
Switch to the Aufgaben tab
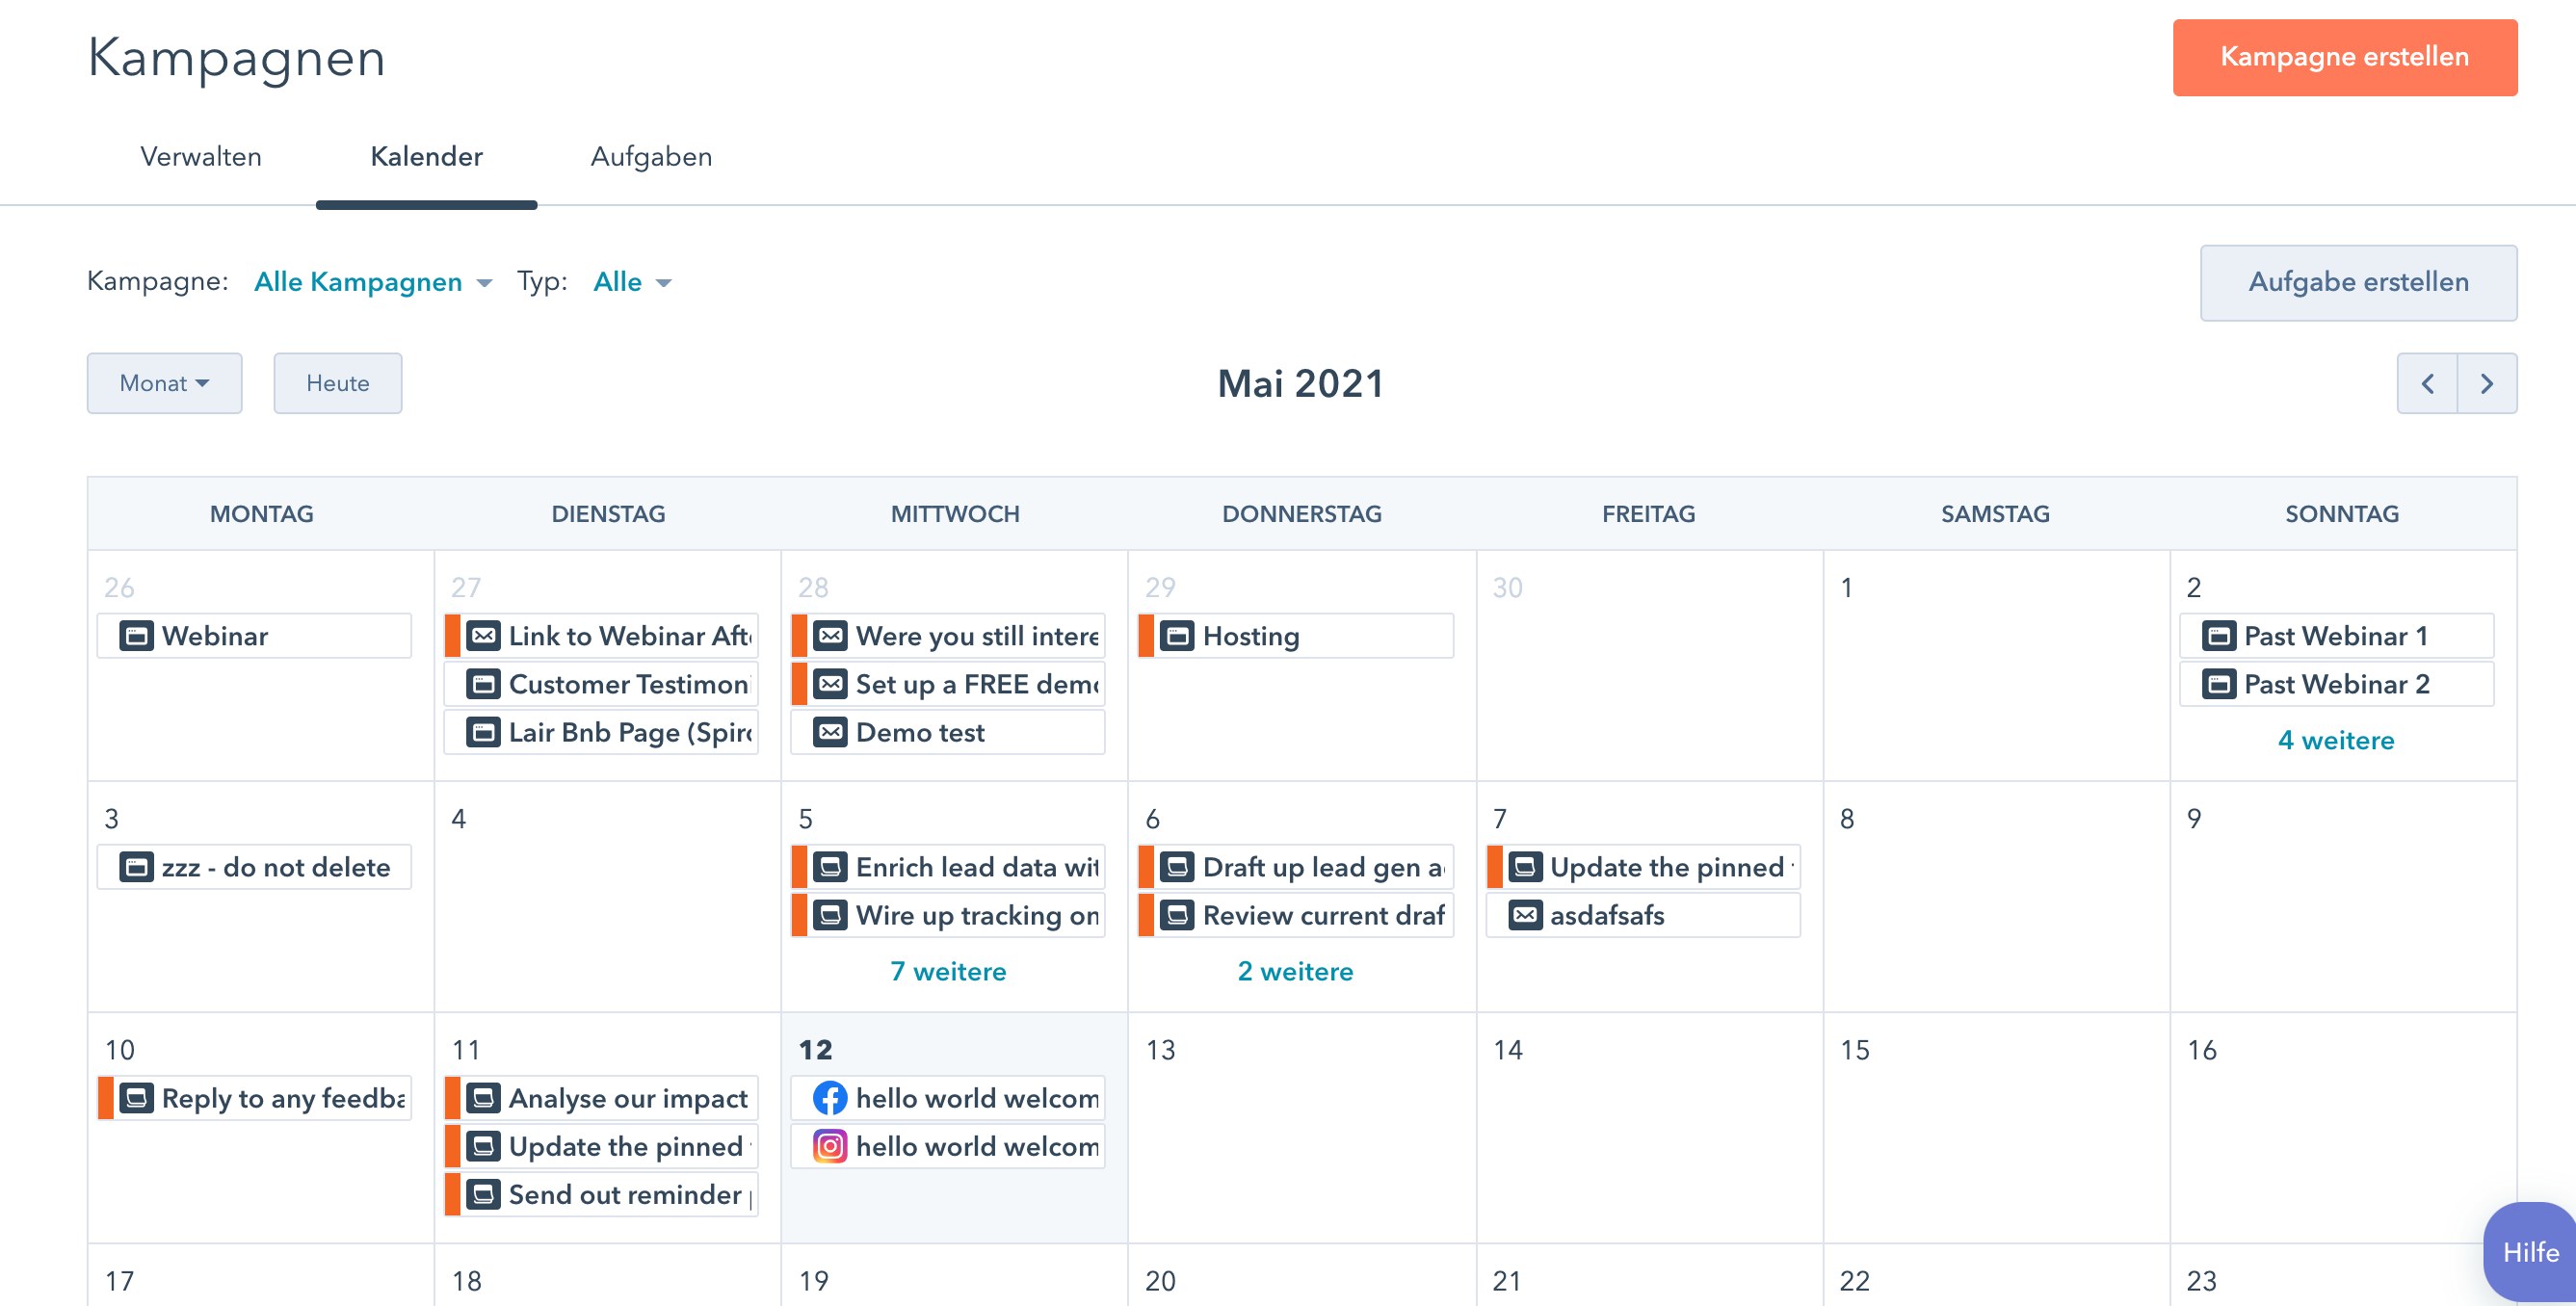651,157
